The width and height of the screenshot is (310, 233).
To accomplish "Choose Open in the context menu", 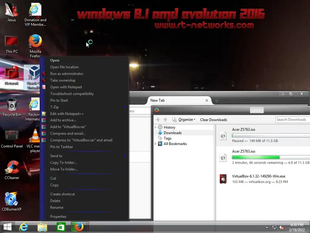I will [84, 60].
